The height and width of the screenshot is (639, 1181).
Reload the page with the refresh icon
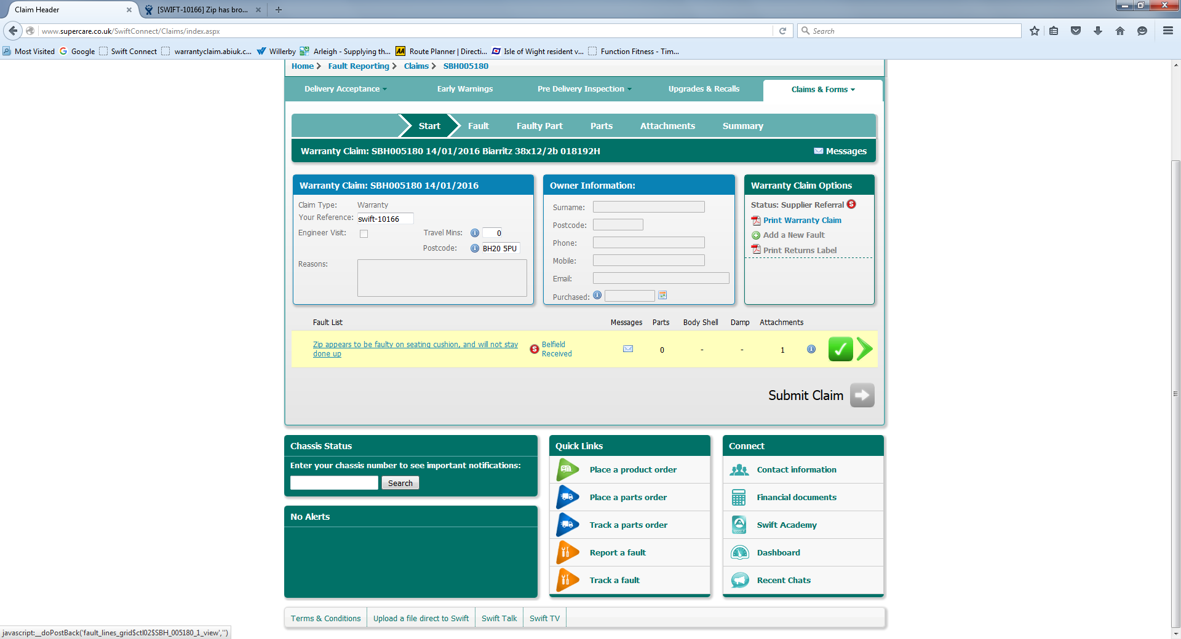tap(782, 31)
